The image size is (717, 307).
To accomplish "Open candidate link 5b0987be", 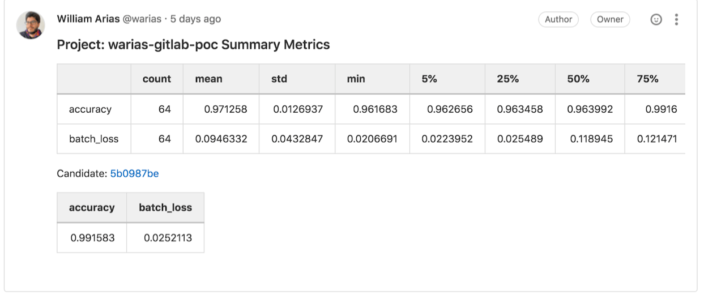I will pos(134,174).
